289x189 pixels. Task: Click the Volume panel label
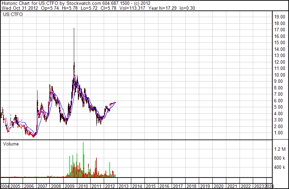point(11,144)
